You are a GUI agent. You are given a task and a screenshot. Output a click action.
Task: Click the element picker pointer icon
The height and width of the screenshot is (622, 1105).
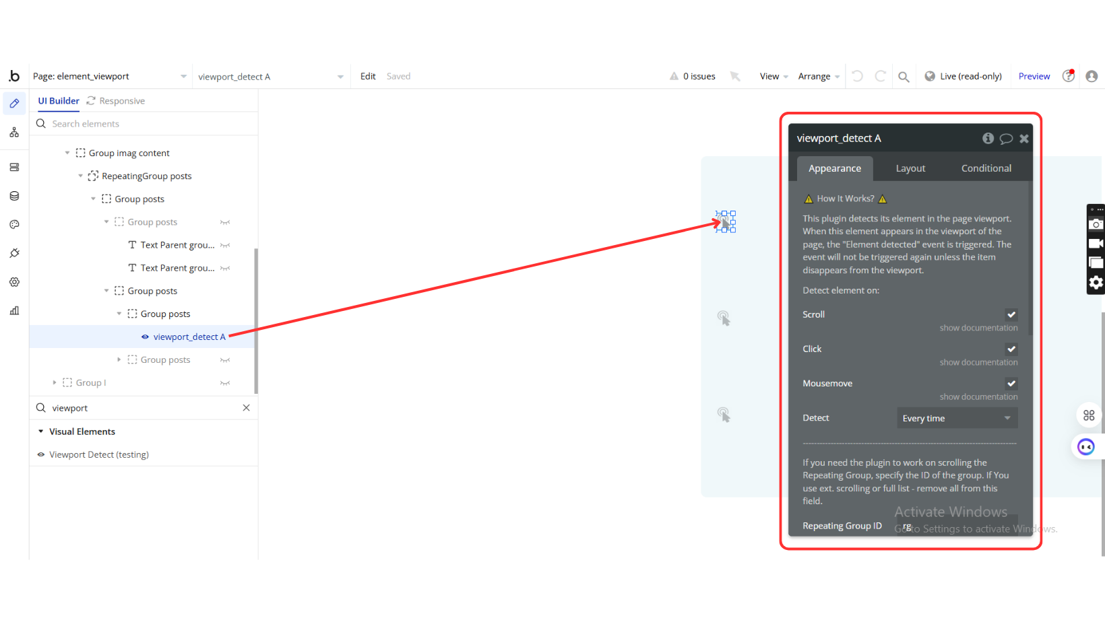[x=735, y=76]
